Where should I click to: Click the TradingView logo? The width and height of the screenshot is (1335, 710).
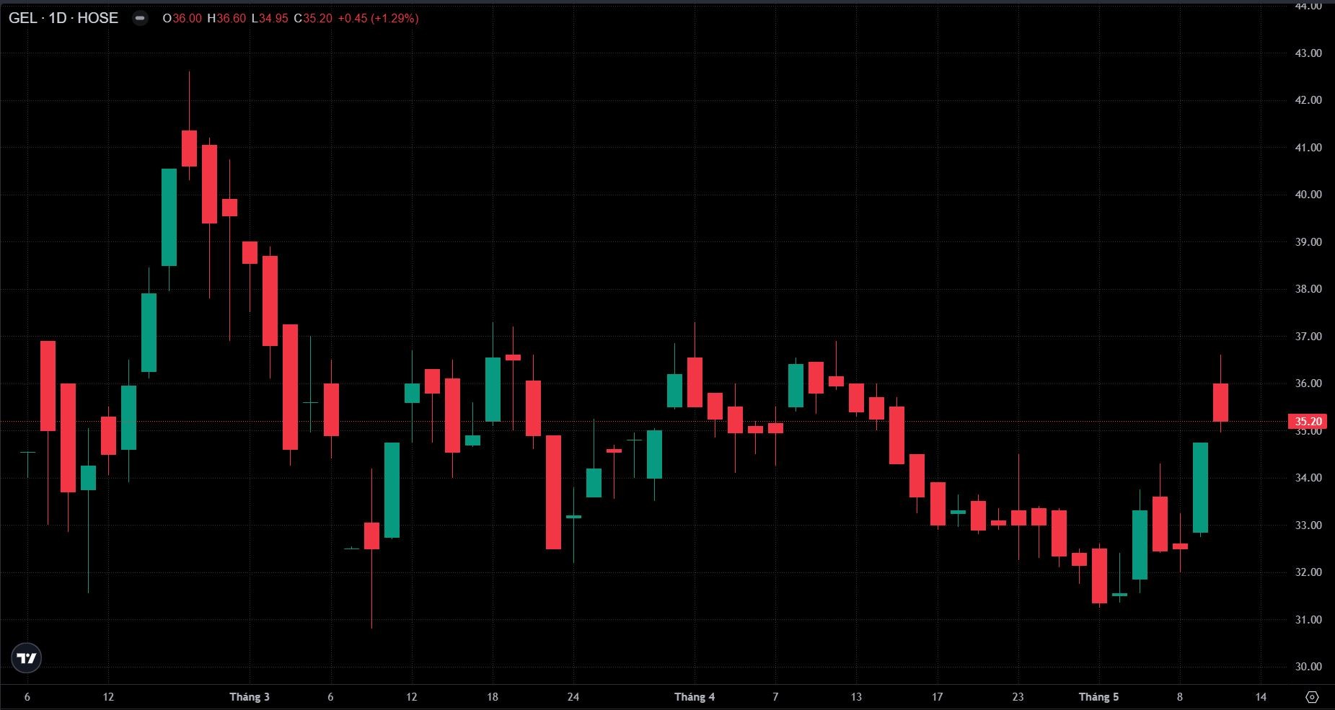27,658
